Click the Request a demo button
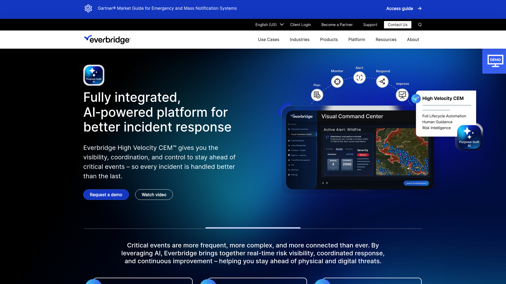 (106, 195)
